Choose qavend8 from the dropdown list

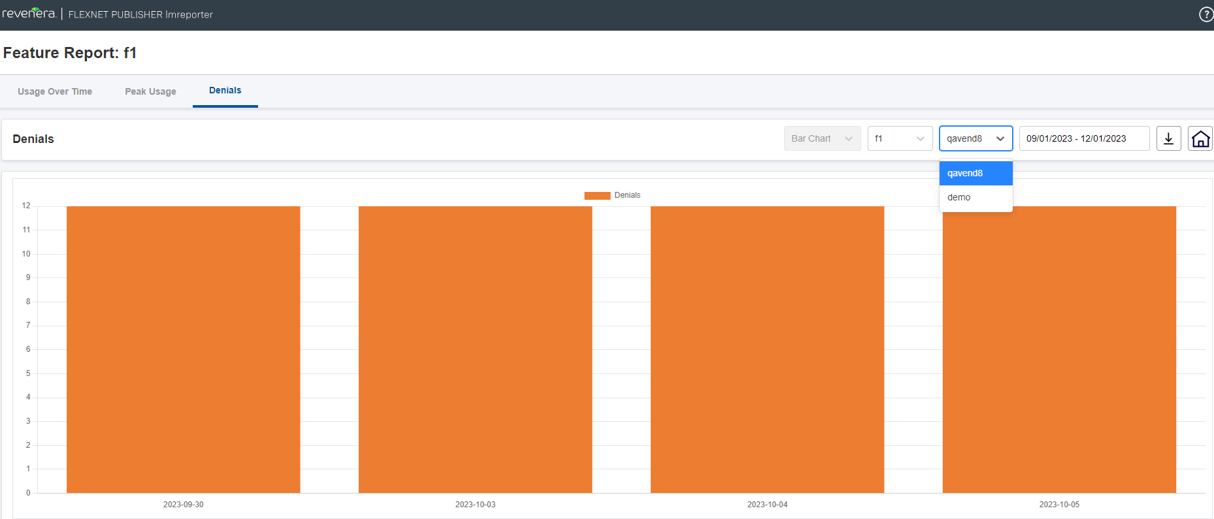coord(976,173)
